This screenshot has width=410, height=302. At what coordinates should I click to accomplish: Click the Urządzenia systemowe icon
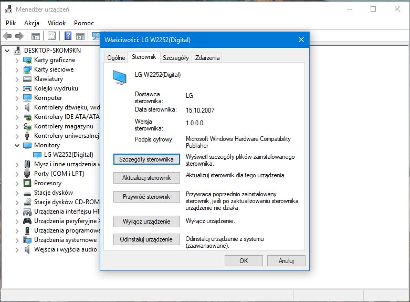(27, 240)
